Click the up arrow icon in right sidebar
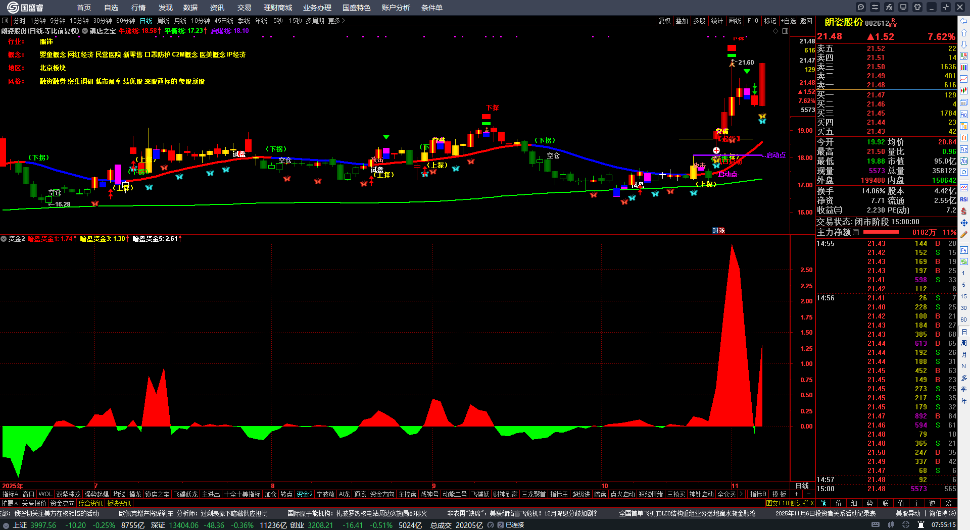 pos(964,33)
